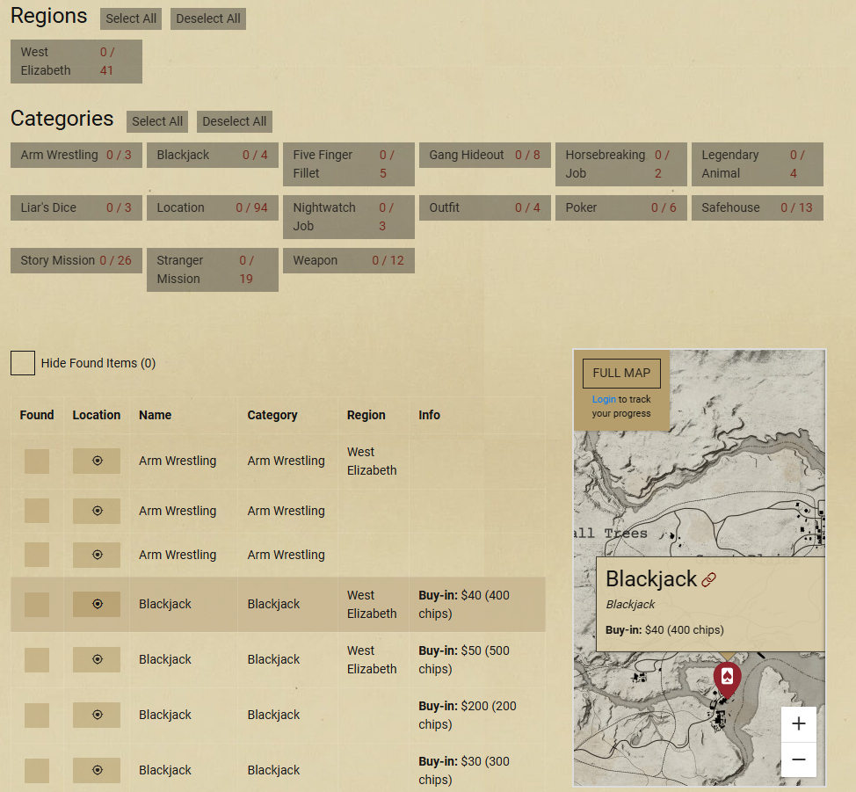This screenshot has height=792, width=856.
Task: Toggle the Legendary Animal category filter
Action: (757, 164)
